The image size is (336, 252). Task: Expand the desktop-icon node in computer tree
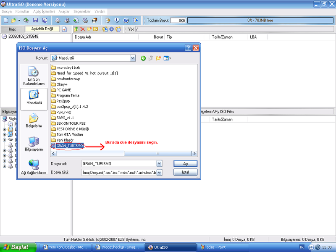click(x=4, y=134)
